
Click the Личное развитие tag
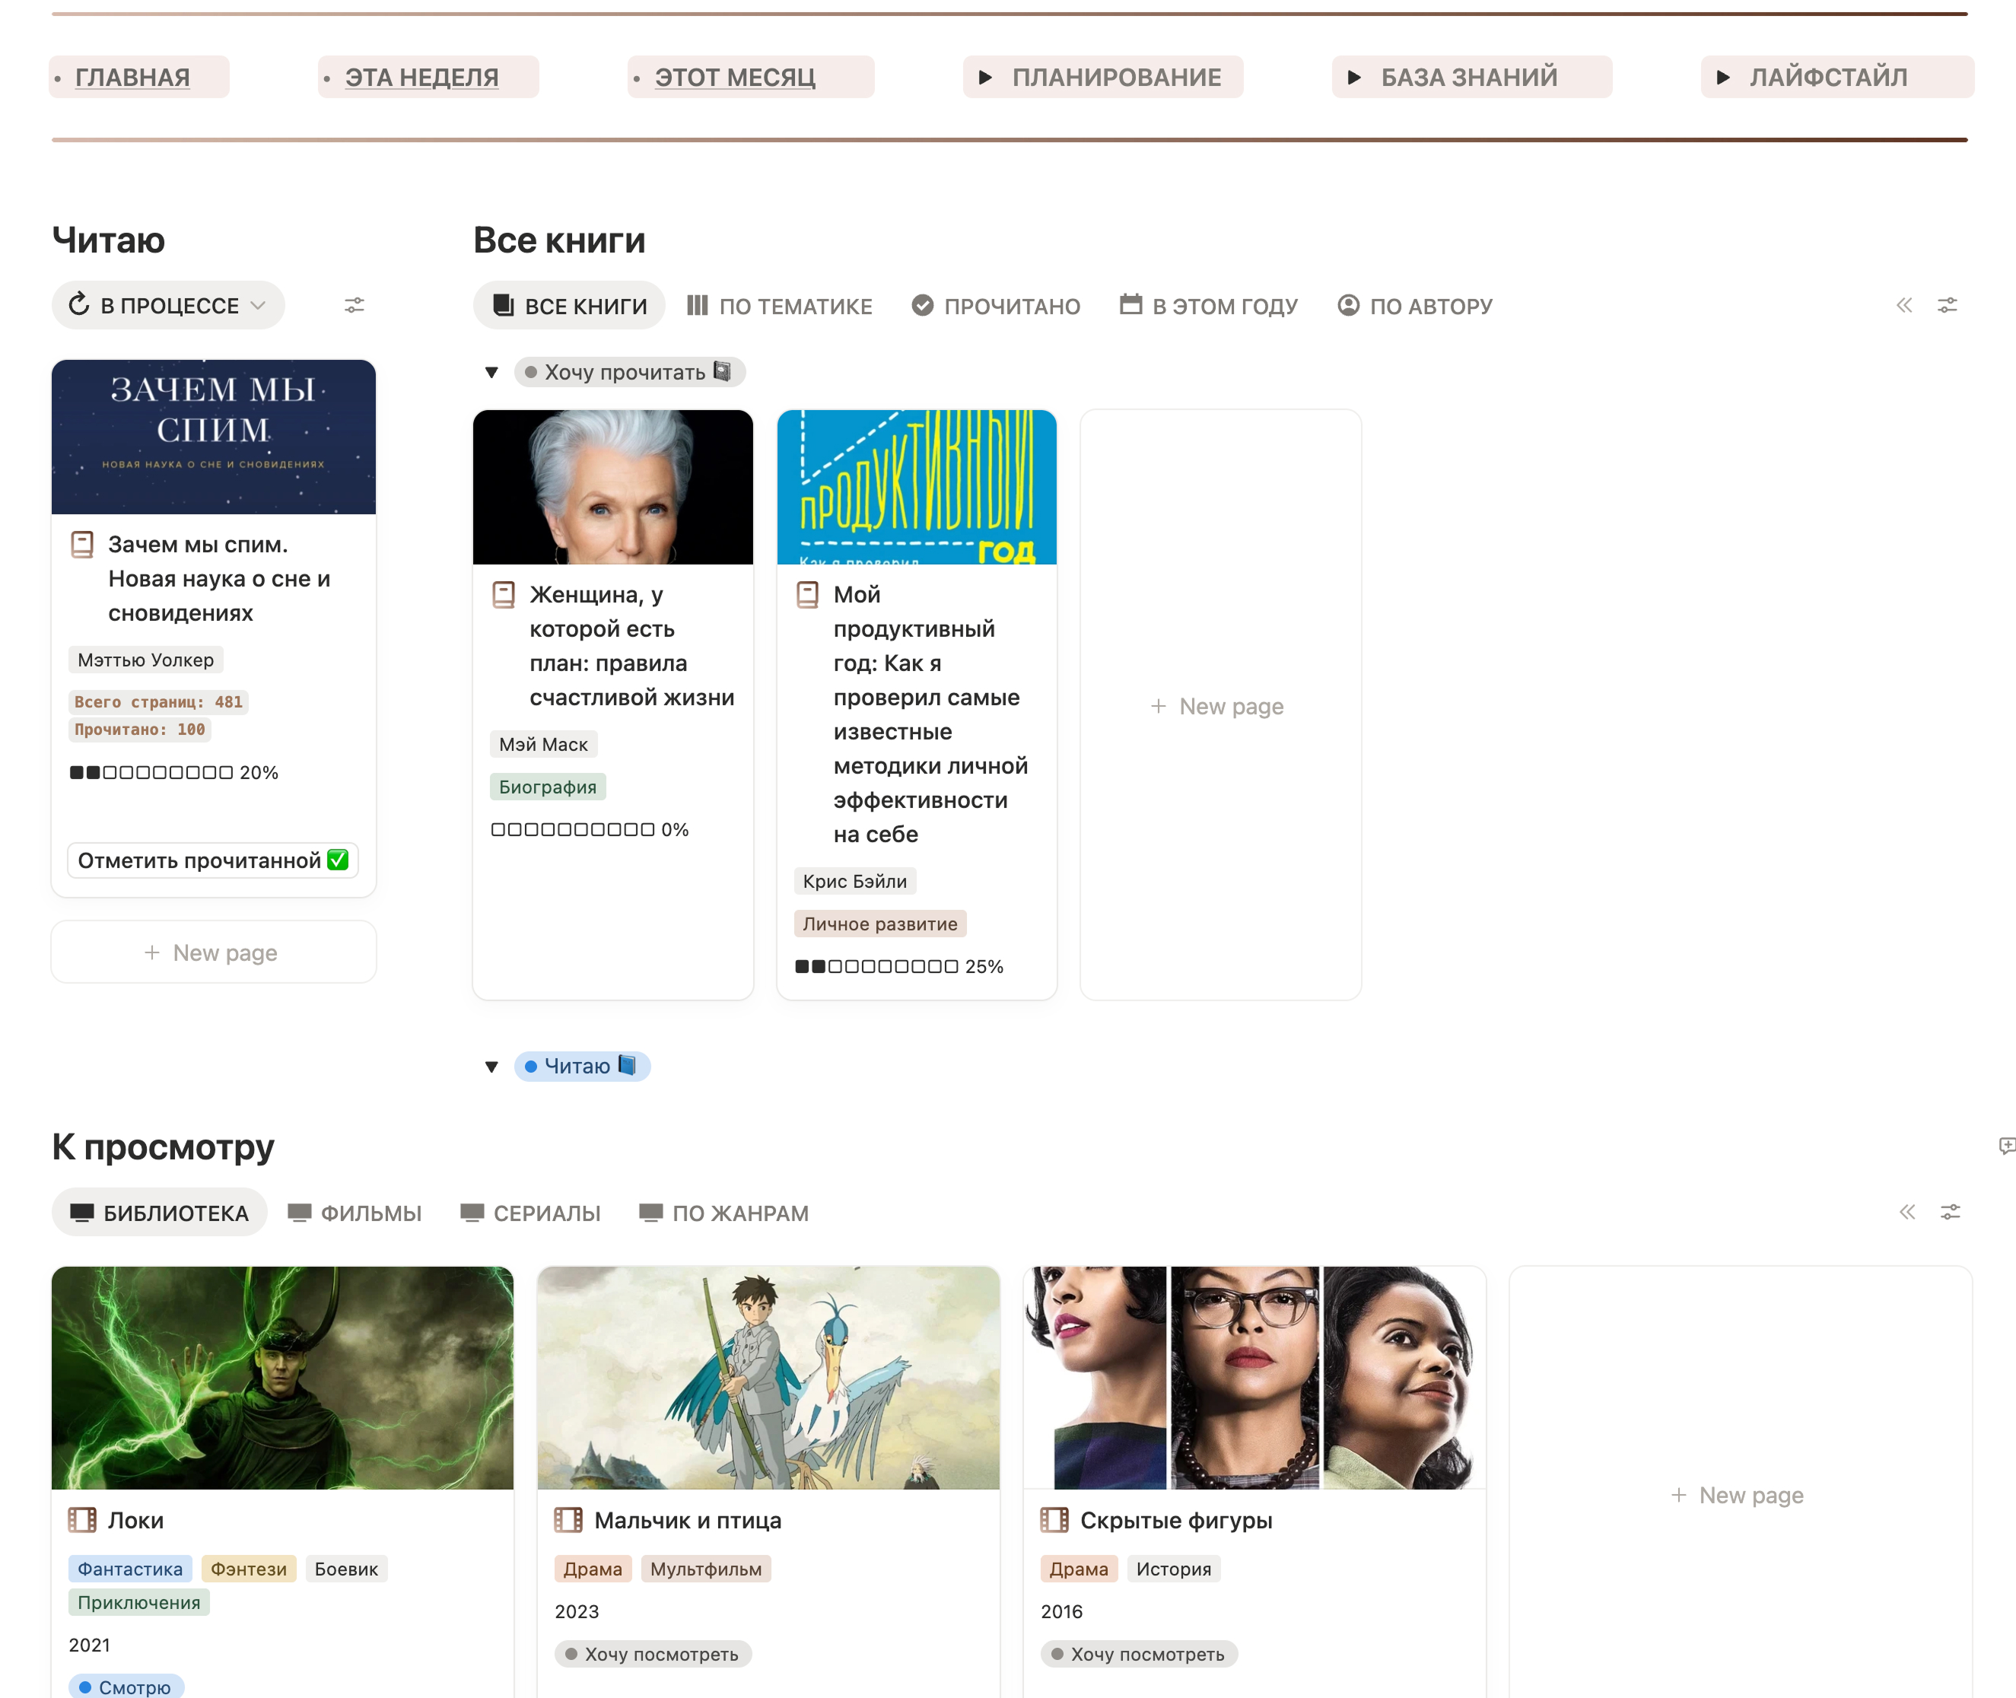[x=881, y=923]
